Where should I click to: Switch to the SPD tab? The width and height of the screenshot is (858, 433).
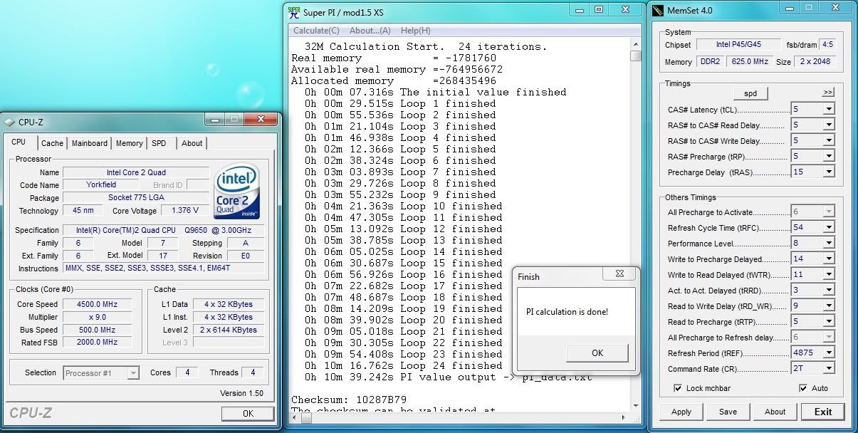click(x=159, y=143)
